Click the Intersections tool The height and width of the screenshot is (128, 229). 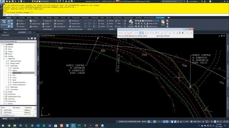(60, 21)
